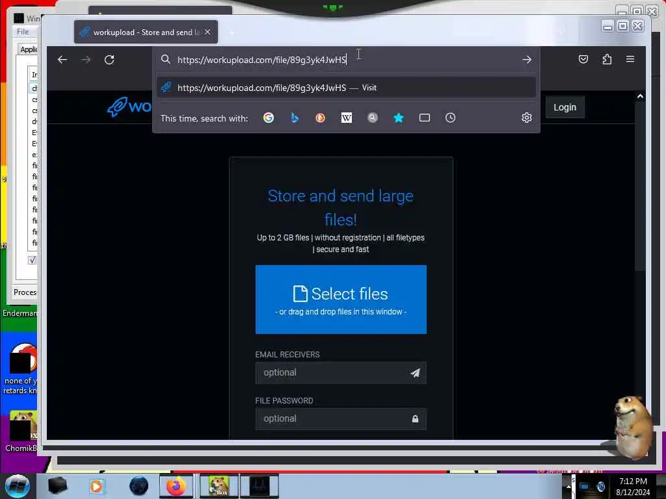The image size is (666, 499).
Task: Click the File Password optional field
Action: click(341, 419)
